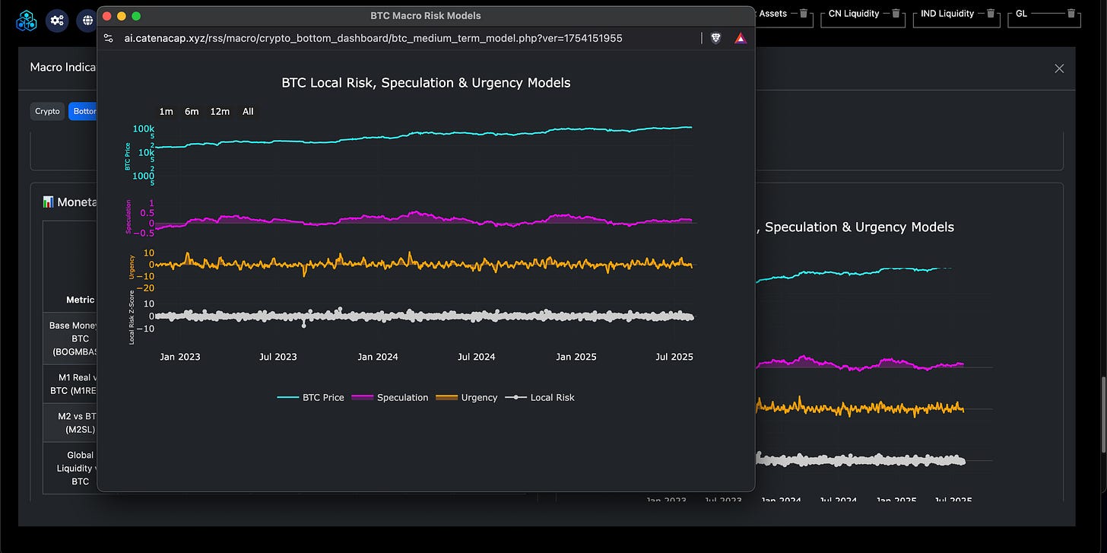Open the Brave Rewards triangle icon

pos(740,38)
